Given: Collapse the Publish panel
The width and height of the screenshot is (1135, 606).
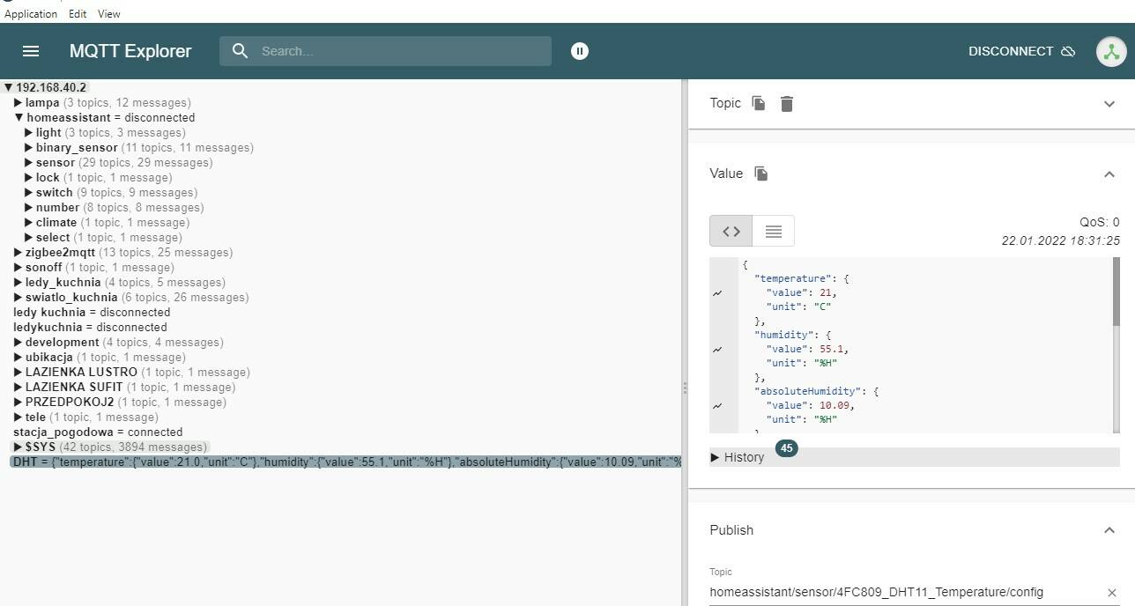Looking at the screenshot, I should point(1109,530).
